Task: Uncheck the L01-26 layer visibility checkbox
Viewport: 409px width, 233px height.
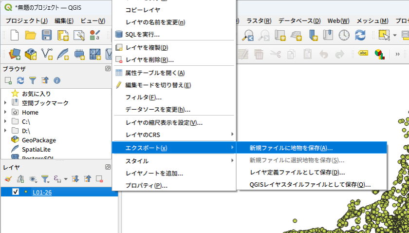Action: (x=16, y=192)
